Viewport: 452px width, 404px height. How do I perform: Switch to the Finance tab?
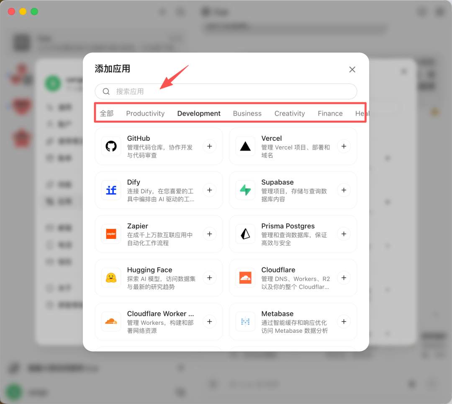coord(330,114)
